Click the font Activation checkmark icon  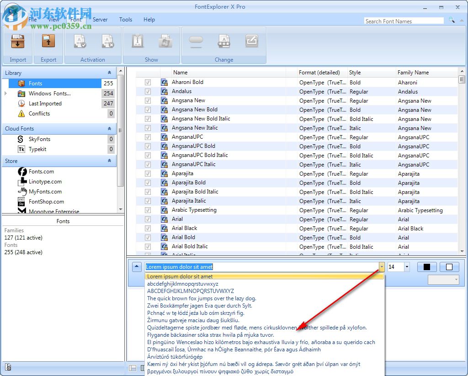tap(80, 42)
